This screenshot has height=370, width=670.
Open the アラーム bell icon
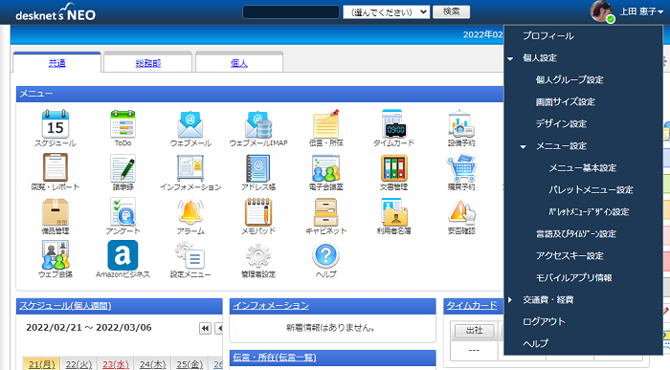tap(190, 211)
